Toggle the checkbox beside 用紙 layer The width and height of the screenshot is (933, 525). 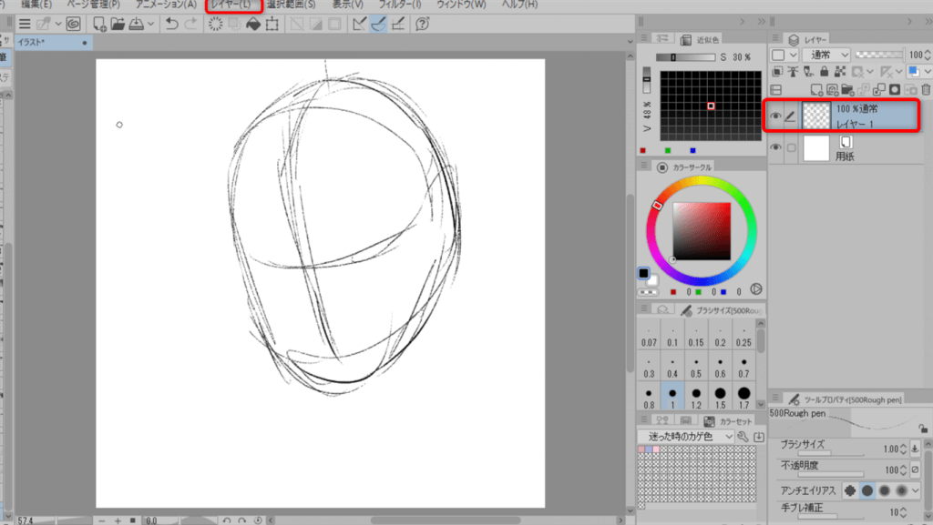pyautogui.click(x=791, y=147)
